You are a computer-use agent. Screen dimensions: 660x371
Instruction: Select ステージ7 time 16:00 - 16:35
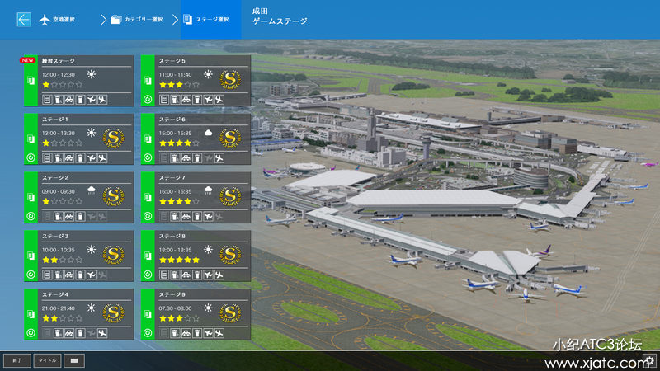[x=175, y=191]
